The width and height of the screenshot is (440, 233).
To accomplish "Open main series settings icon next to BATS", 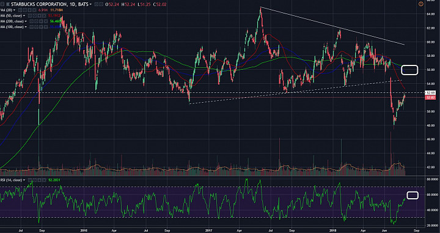I will (x=101, y=4).
